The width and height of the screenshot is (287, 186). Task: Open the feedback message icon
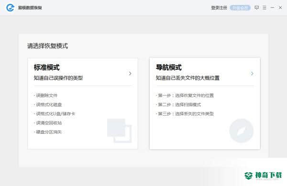tap(256, 8)
